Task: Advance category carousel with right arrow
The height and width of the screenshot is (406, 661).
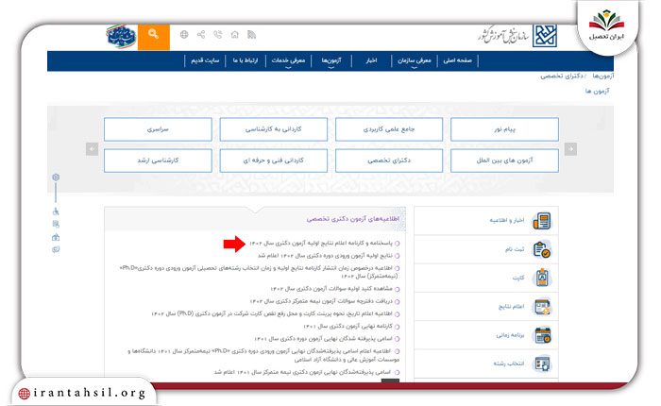Action: point(570,149)
